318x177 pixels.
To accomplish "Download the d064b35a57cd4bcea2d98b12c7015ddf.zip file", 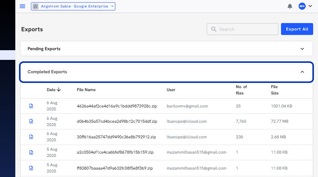I will 31,121.
